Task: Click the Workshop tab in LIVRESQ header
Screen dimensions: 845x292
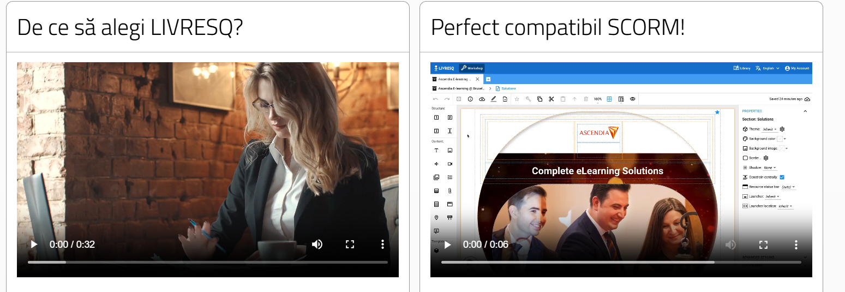Action: tap(472, 68)
